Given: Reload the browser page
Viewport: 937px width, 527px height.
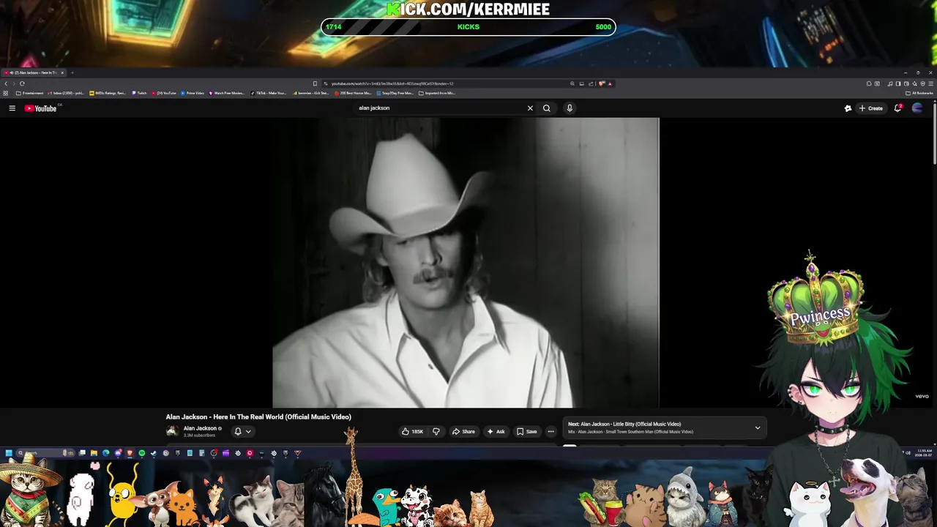Looking at the screenshot, I should tap(22, 83).
